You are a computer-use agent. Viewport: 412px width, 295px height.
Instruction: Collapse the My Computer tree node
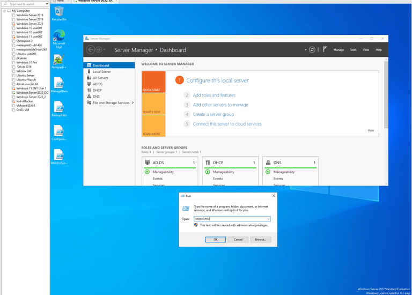(4, 11)
